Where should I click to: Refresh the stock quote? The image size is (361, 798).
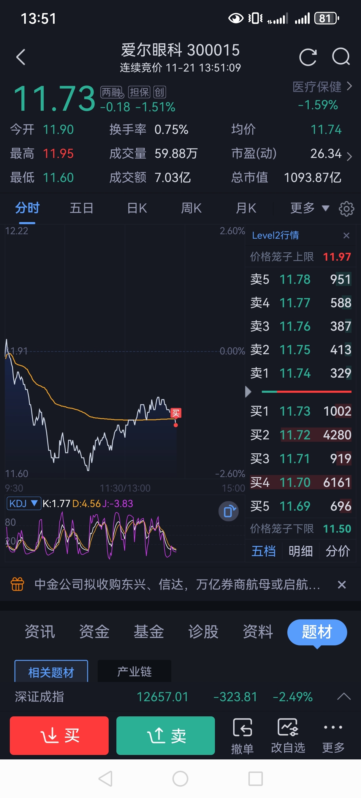(308, 57)
